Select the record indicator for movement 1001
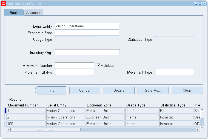 tap(5, 124)
